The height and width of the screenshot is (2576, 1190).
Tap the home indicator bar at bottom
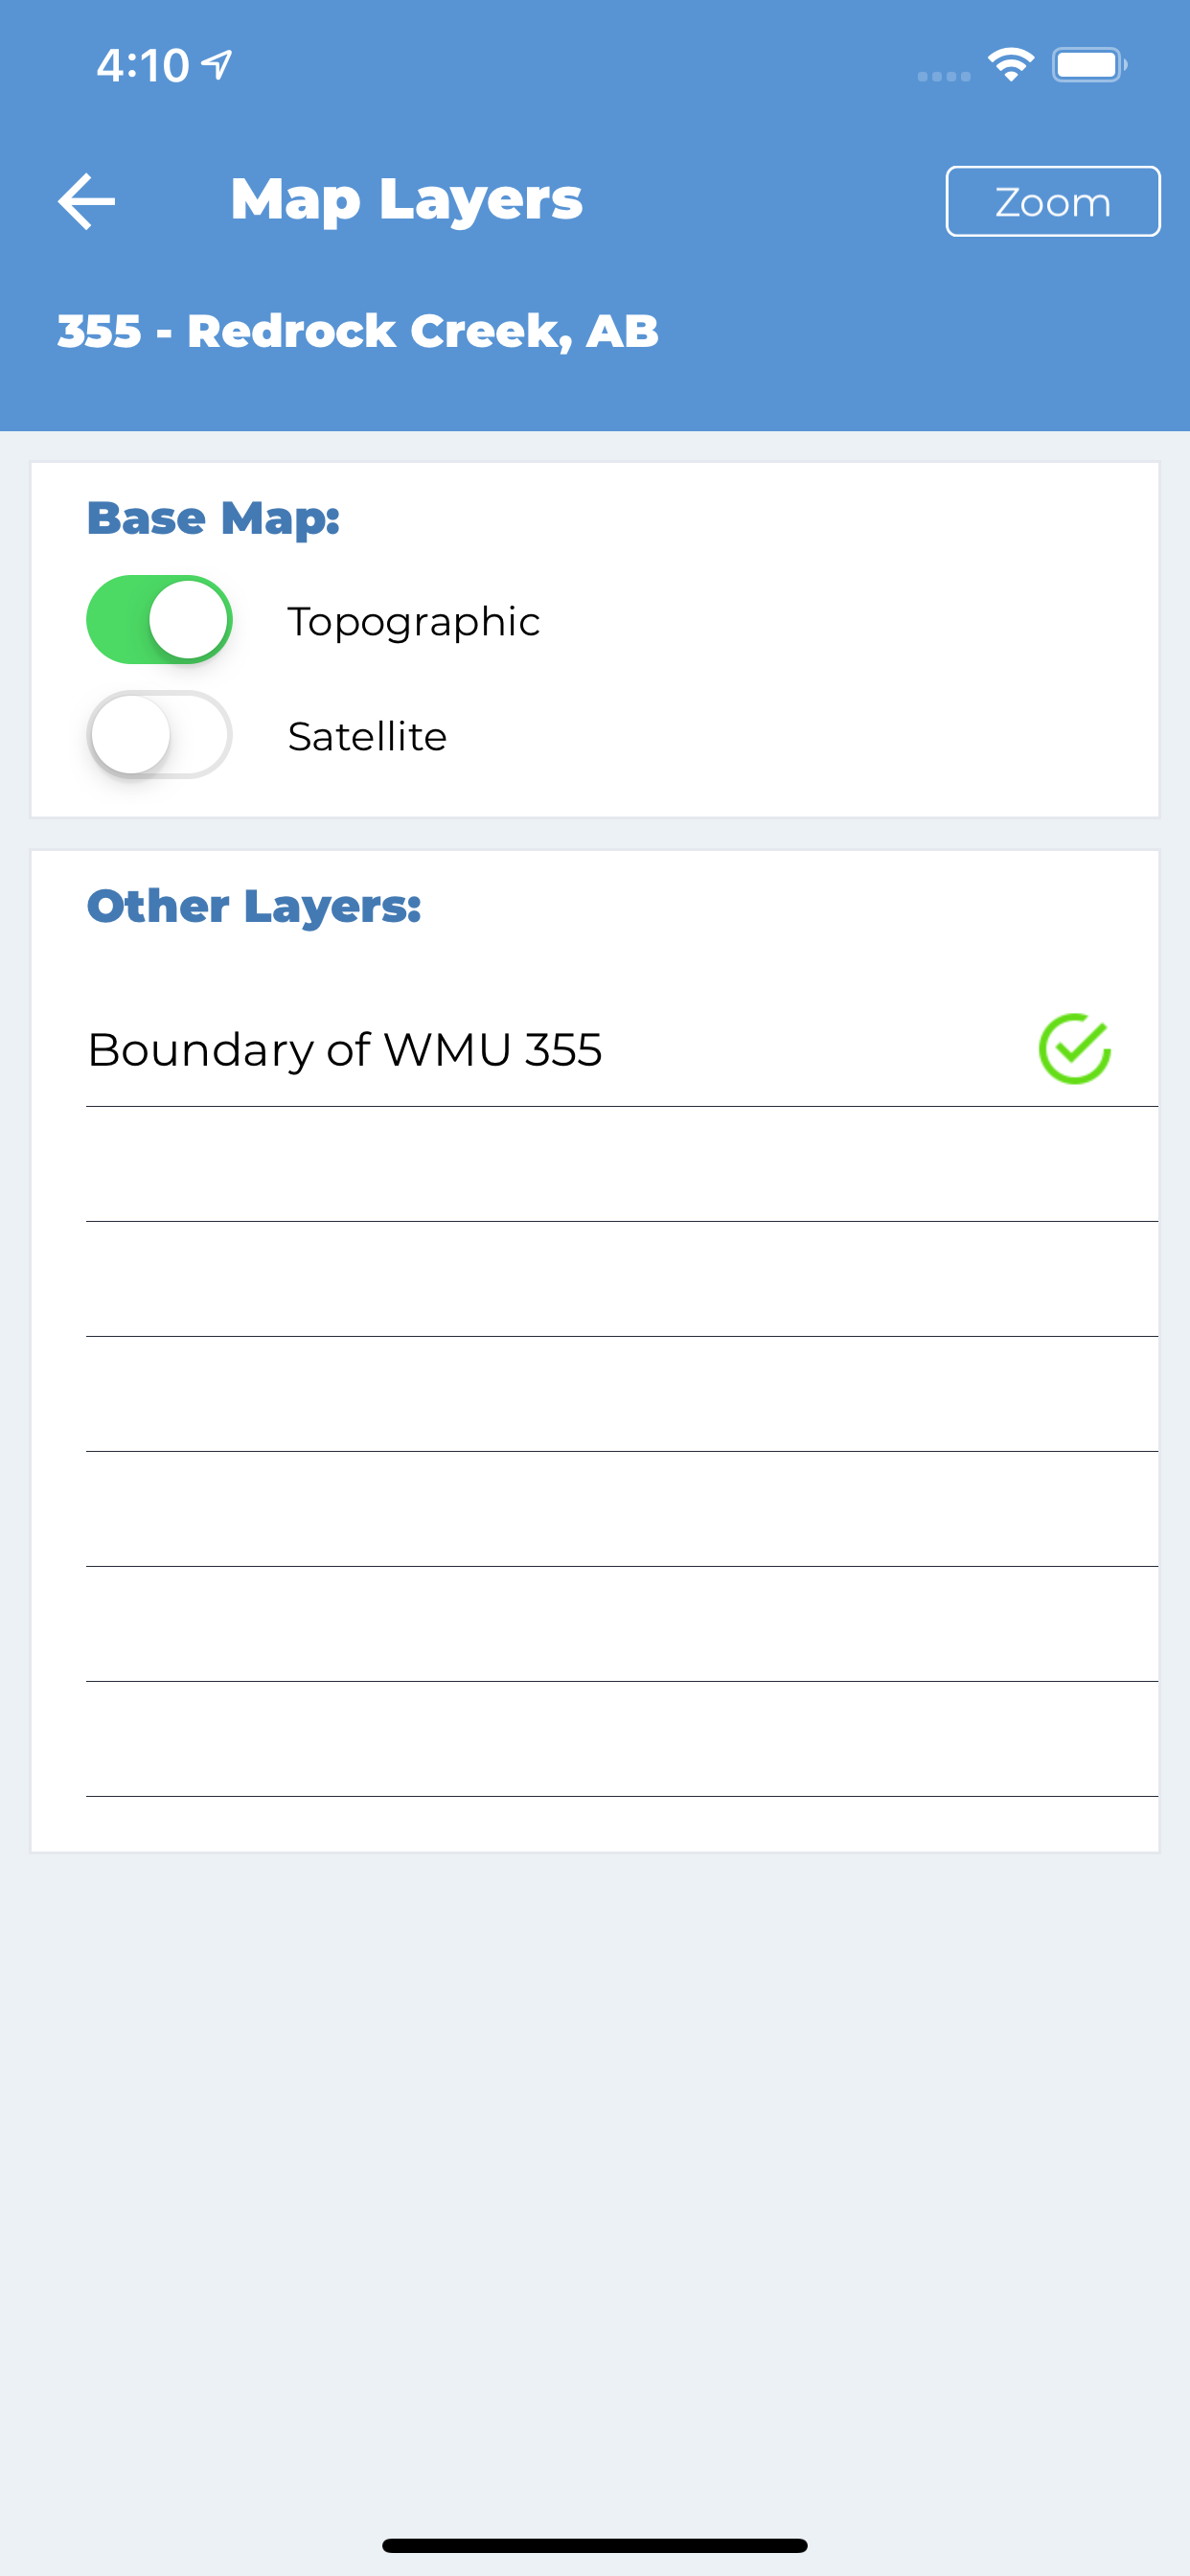point(594,2545)
